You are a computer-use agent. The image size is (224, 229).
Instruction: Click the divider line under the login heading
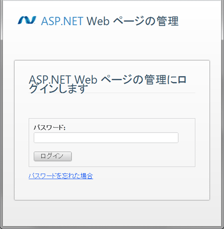pos(112,93)
